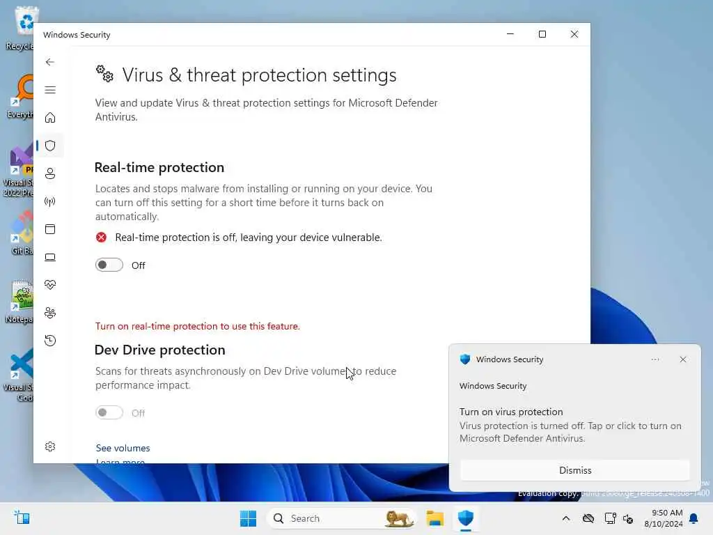Toggle Dev Drive protection switch
The image size is (713, 535).
pyautogui.click(x=109, y=412)
